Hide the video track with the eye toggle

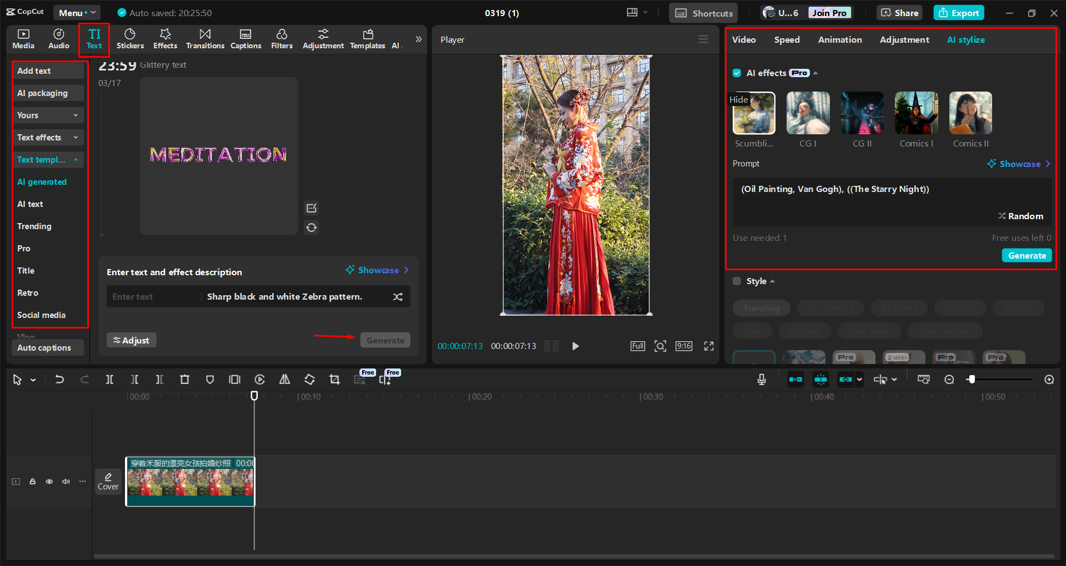pyautogui.click(x=49, y=481)
